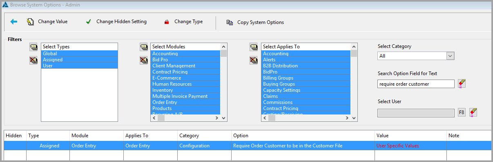Sort by the Module column header
Screen dimensions: 493x162
[96, 136]
